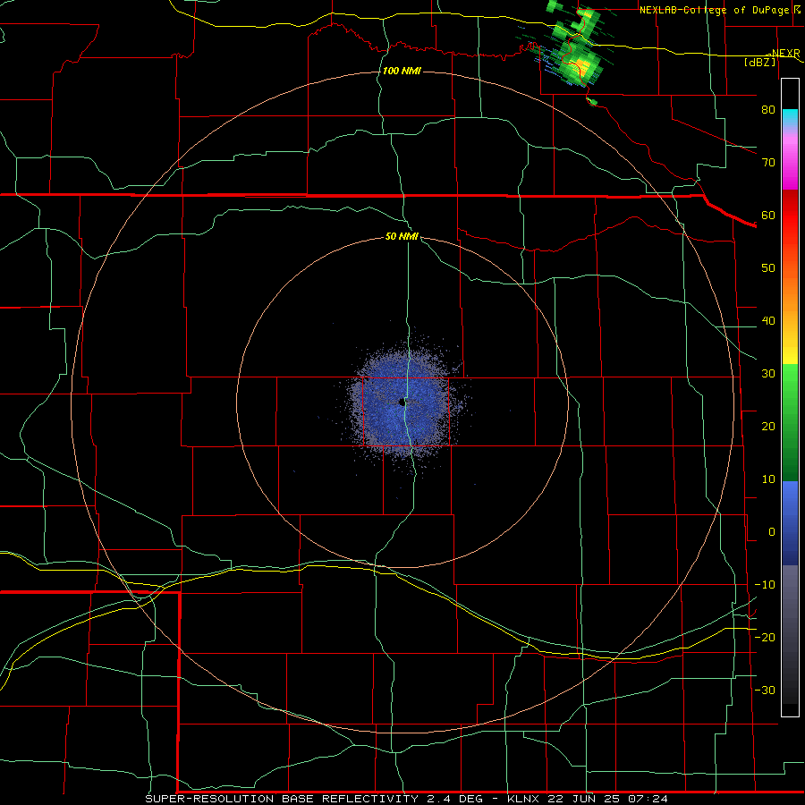Click the green segment of the color bar
Image resolution: width=805 pixels, height=805 pixels.
[x=790, y=422]
